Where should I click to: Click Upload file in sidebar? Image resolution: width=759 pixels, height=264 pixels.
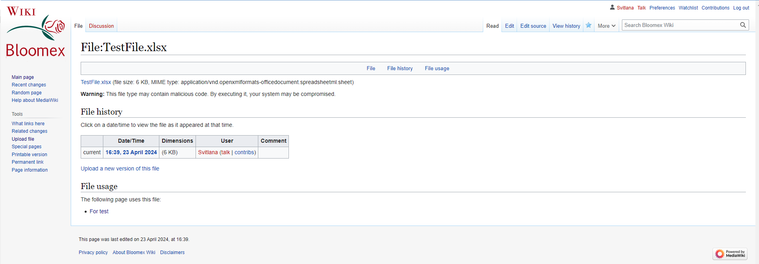(x=23, y=139)
